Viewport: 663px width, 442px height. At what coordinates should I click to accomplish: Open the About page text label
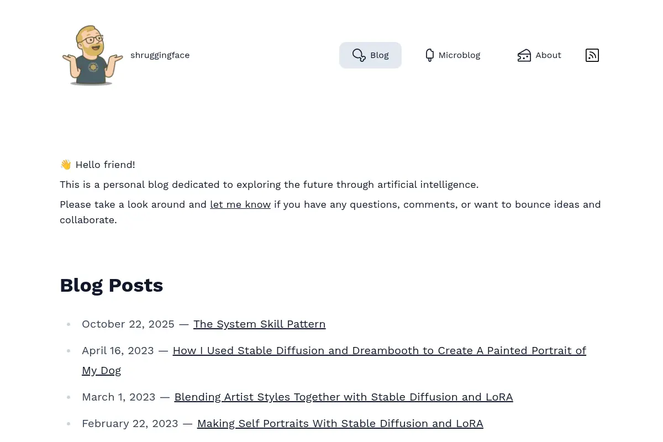548,55
